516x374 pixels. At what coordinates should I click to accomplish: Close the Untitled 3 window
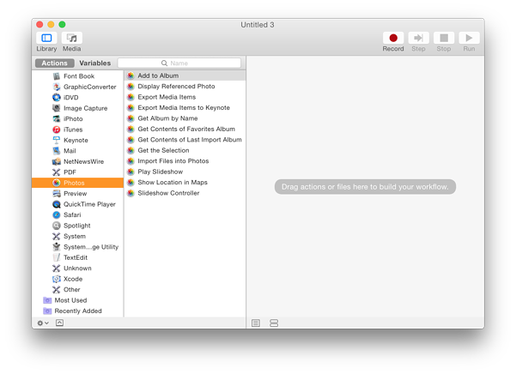point(39,25)
